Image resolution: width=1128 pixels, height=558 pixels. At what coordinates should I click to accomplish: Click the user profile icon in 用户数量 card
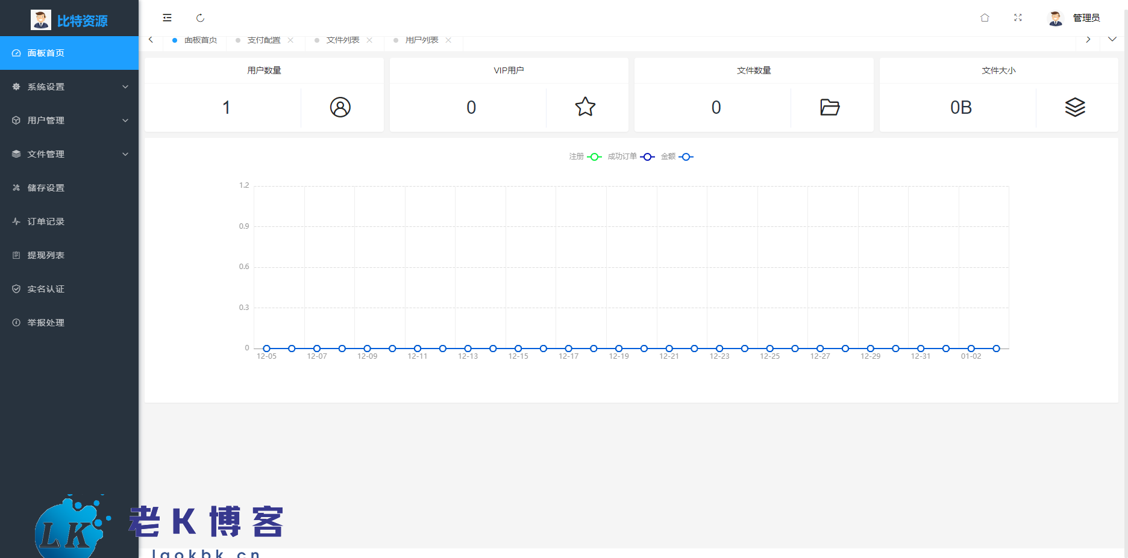(x=340, y=107)
